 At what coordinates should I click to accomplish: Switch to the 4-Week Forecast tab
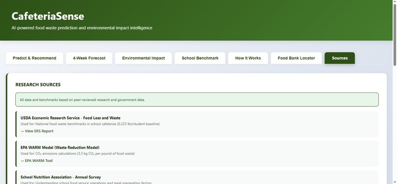point(89,58)
